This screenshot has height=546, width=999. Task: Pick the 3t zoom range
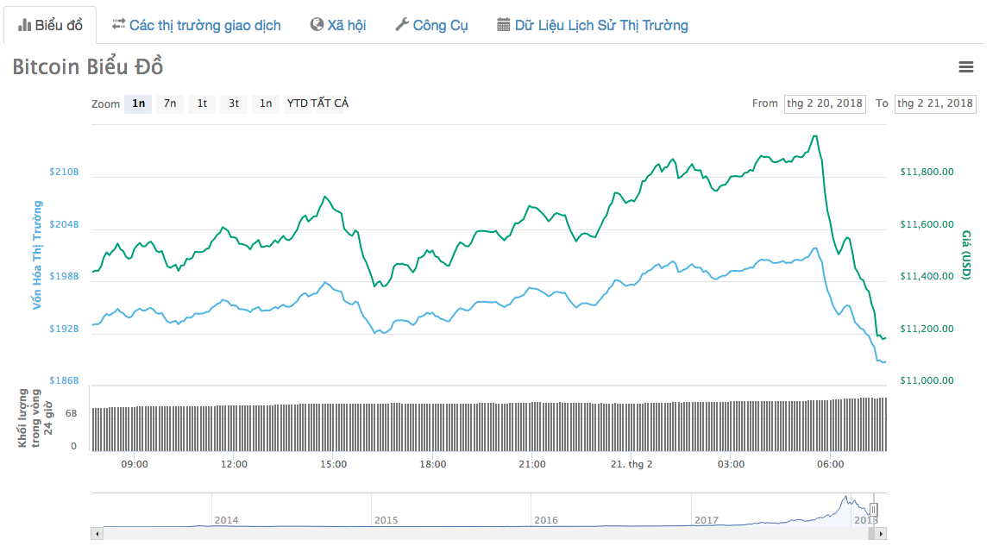[234, 104]
